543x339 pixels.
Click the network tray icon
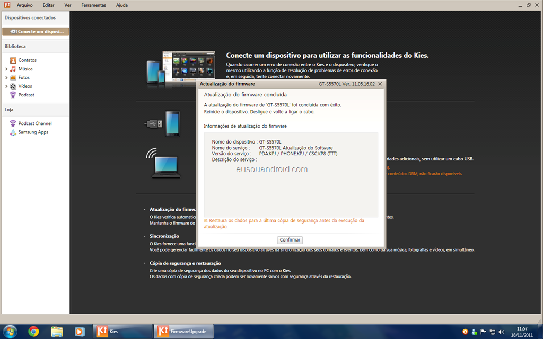click(x=493, y=332)
